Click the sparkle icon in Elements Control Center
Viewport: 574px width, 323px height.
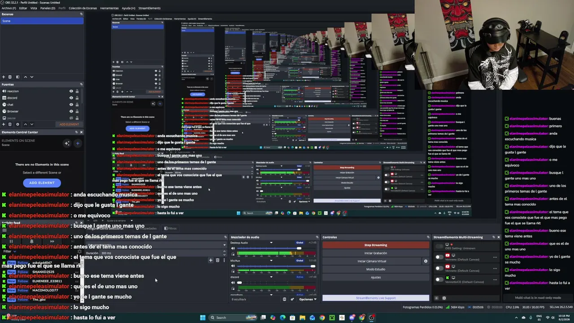pos(67,144)
